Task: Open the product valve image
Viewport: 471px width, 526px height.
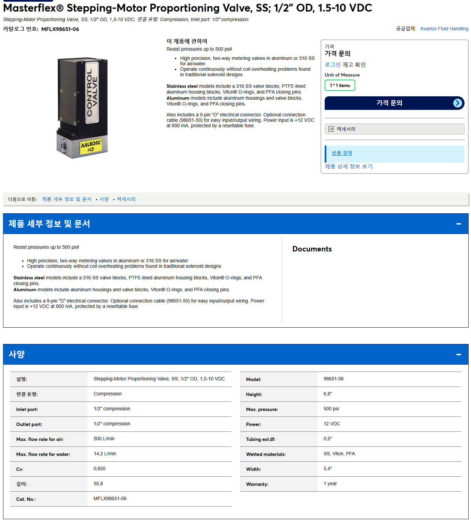Action: click(82, 108)
